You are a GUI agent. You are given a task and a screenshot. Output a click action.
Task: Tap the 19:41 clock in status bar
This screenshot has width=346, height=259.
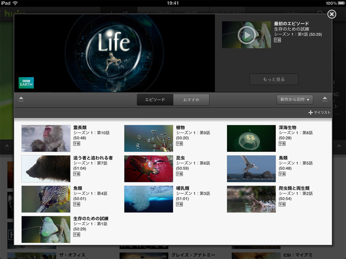173,3
